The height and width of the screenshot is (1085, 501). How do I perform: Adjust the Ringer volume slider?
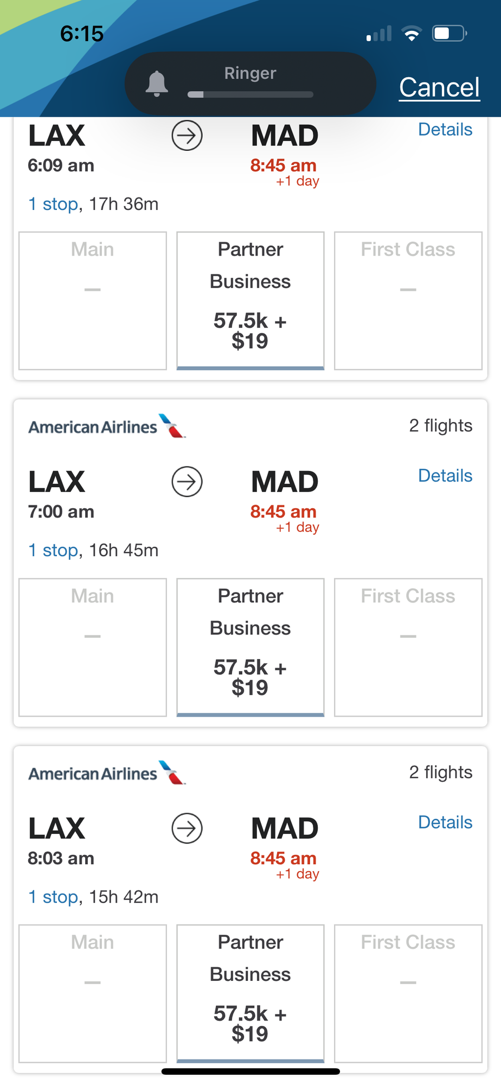[x=250, y=94]
